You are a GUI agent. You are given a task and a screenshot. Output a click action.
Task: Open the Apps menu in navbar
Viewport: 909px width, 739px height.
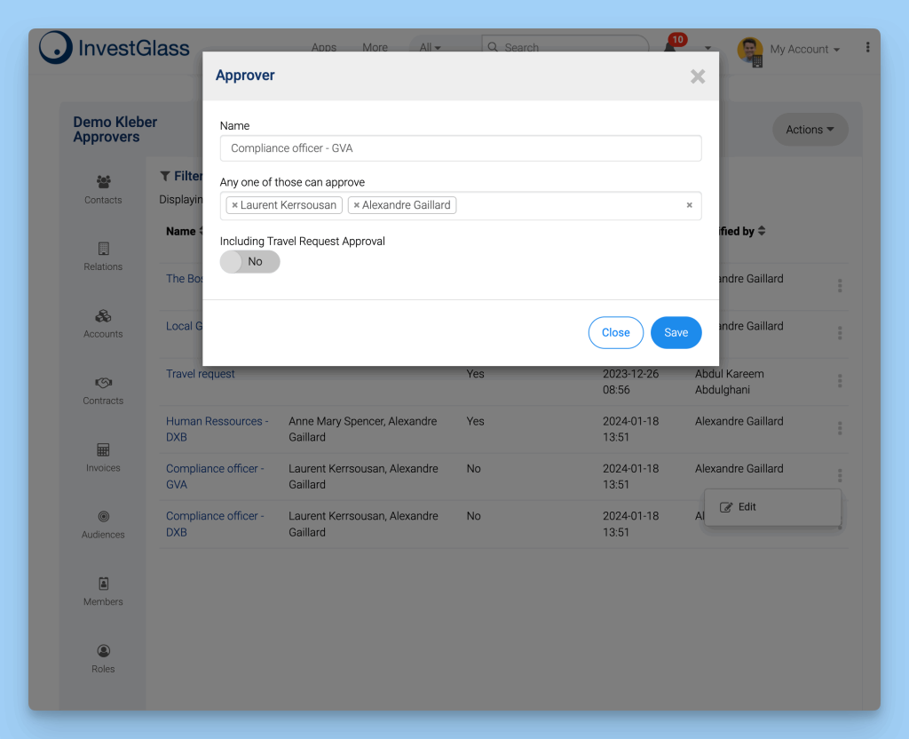[x=324, y=48]
